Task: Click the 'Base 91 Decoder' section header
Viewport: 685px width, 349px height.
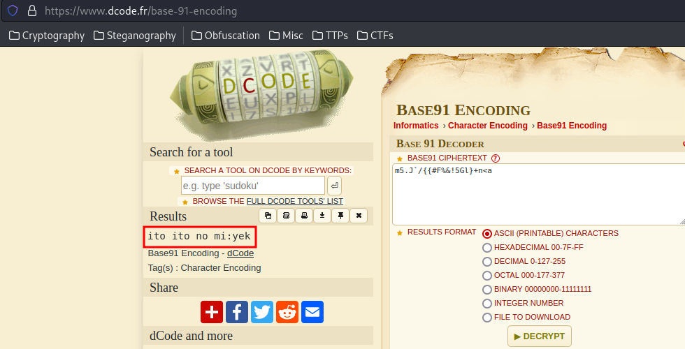Action: pos(440,144)
